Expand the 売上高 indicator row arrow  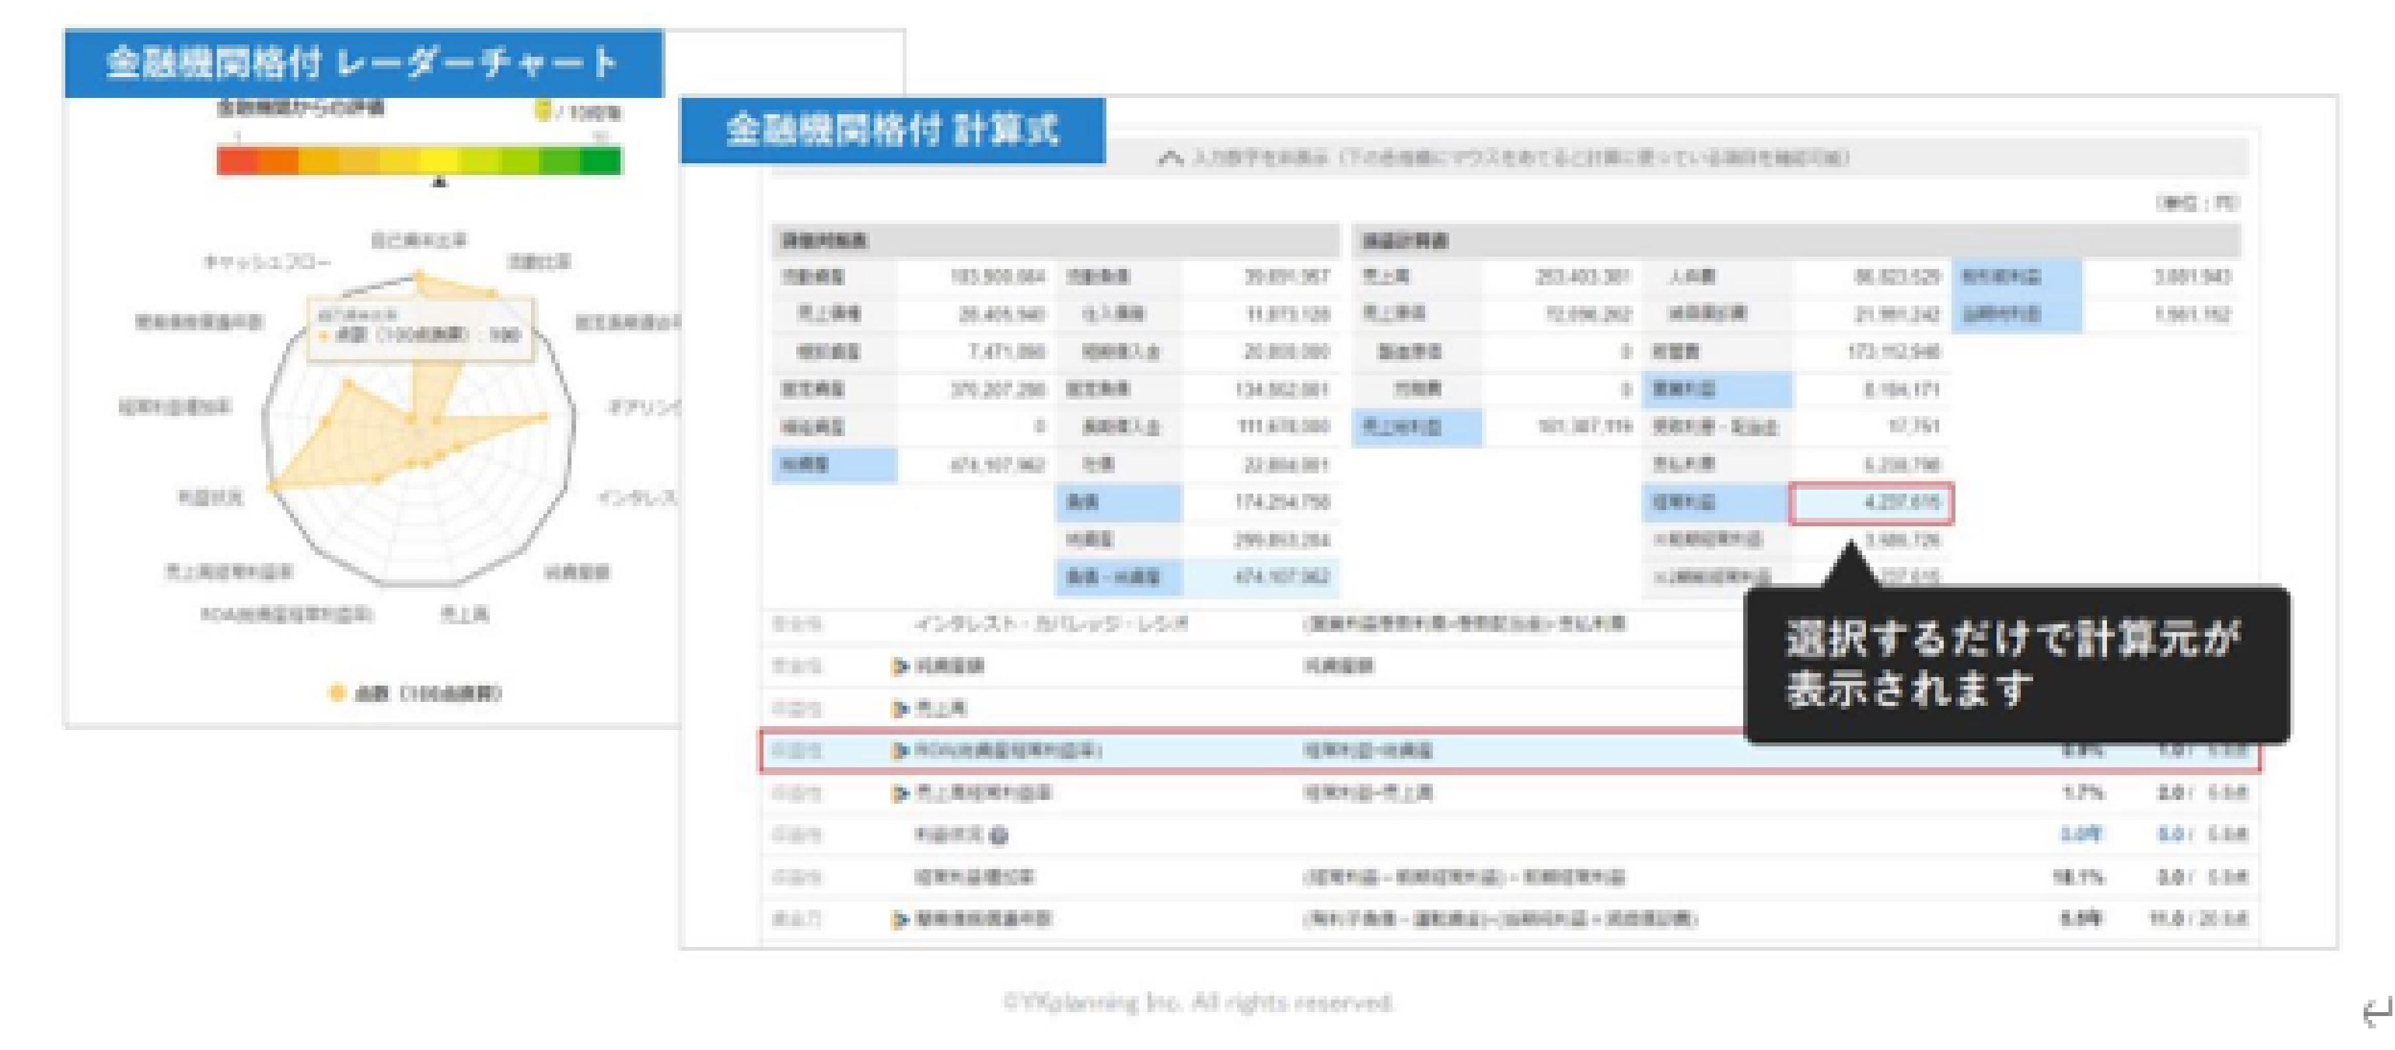(x=899, y=709)
